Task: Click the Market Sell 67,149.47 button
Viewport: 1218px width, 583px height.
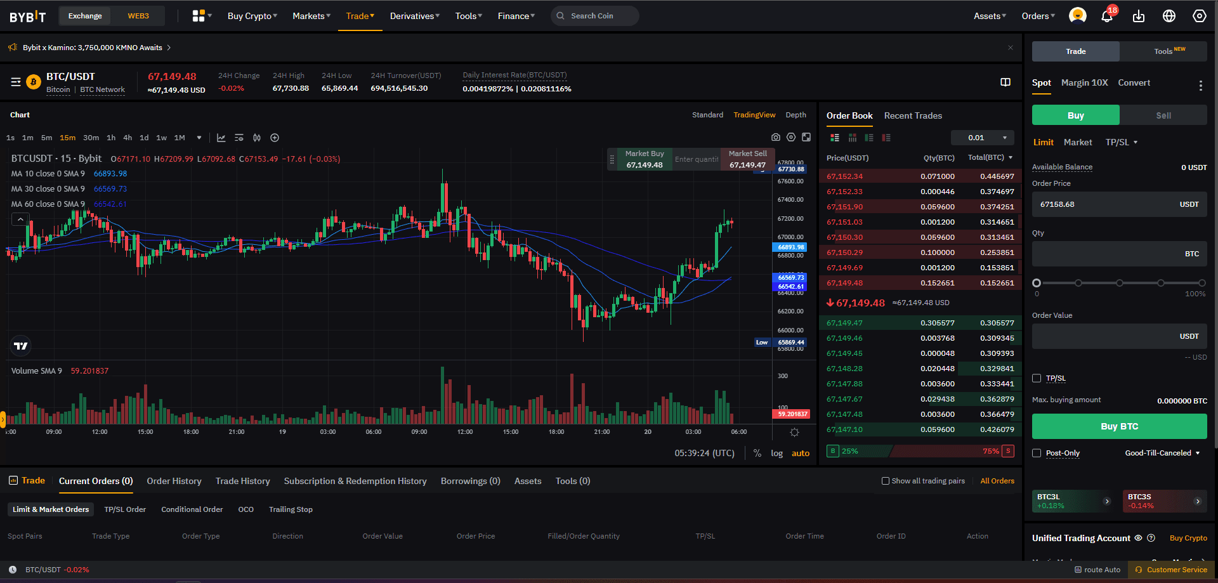Action: tap(747, 159)
